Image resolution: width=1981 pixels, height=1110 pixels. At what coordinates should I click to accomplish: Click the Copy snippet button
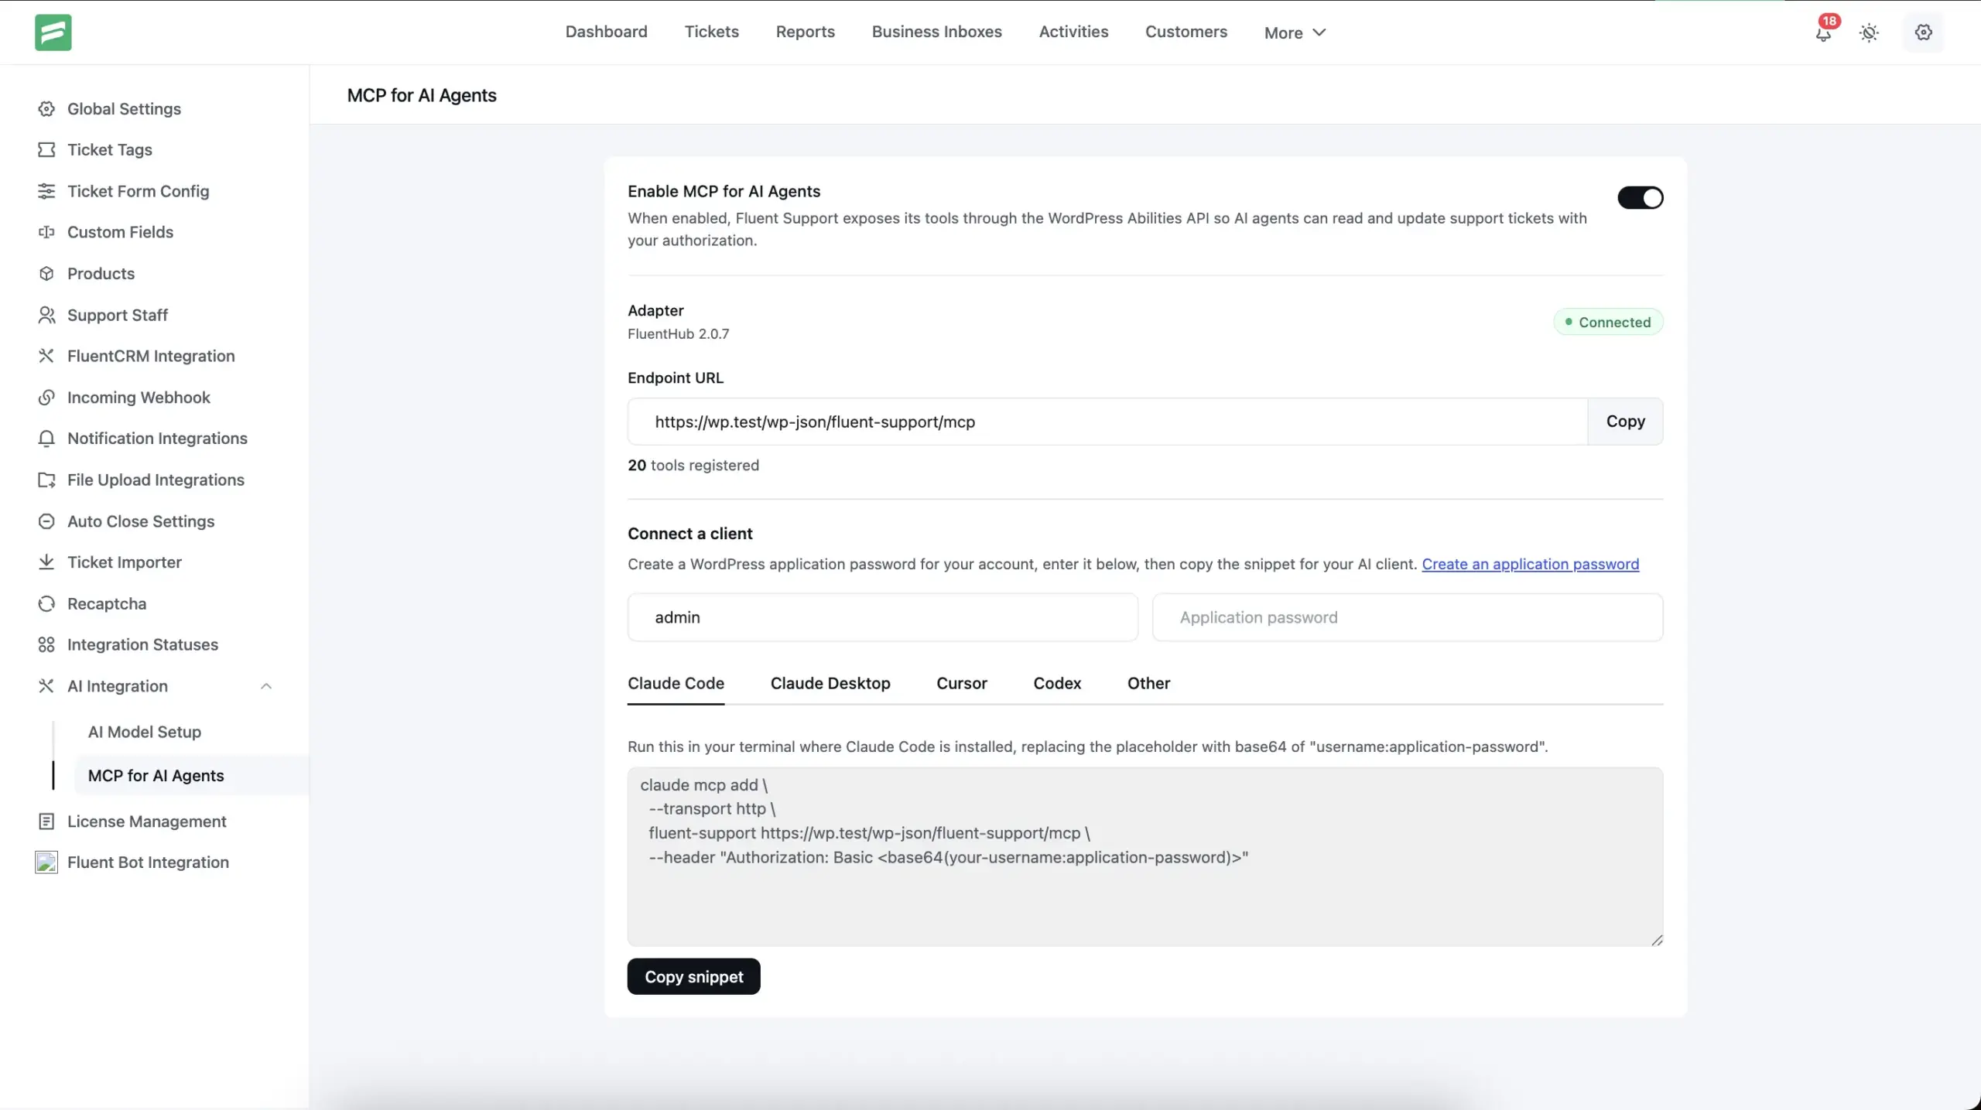point(693,977)
